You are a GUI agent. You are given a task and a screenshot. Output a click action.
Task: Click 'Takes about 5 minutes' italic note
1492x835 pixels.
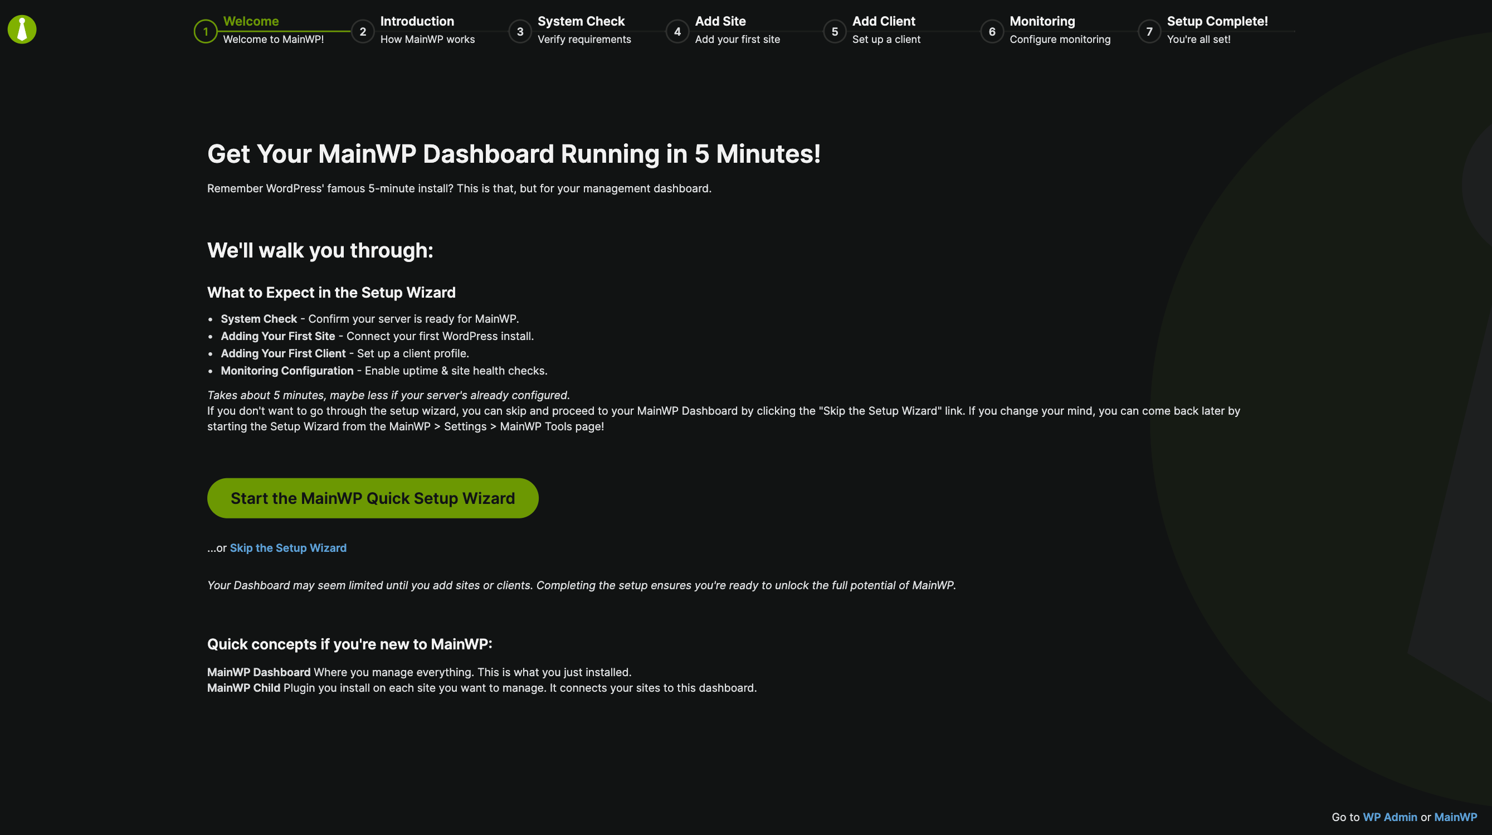(389, 395)
